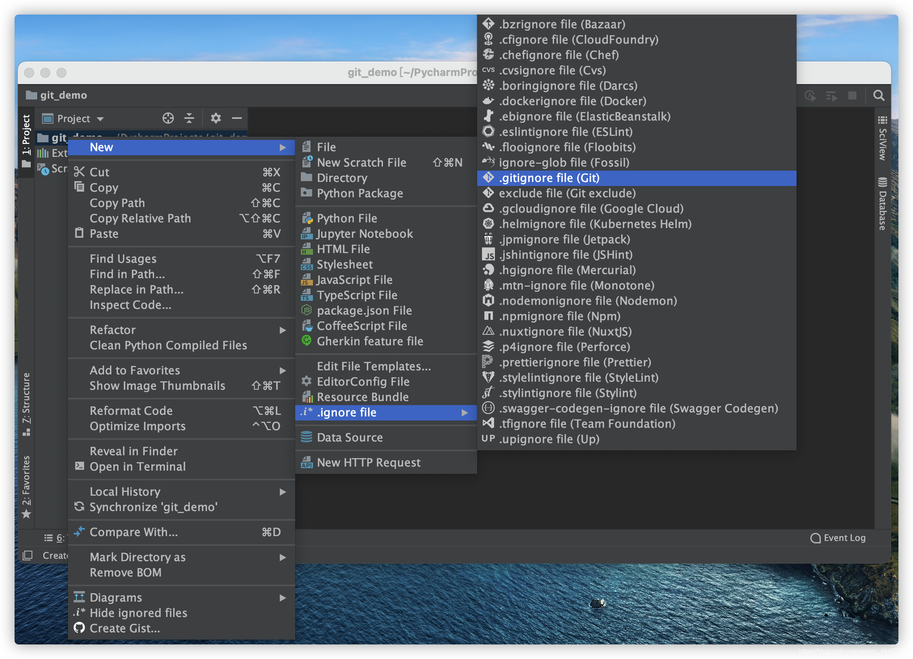Screen dimensions: 913x659
Task: Click New in the context menu
Action: [x=181, y=147]
